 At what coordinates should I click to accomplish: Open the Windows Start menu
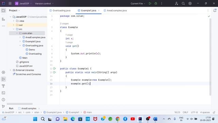(35, 119)
